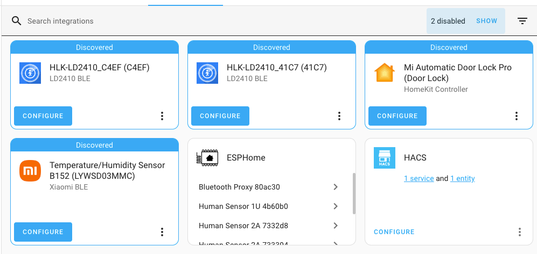Image resolution: width=537 pixels, height=254 pixels.
Task: Open the HACS card's three-dot menu
Action: [520, 232]
